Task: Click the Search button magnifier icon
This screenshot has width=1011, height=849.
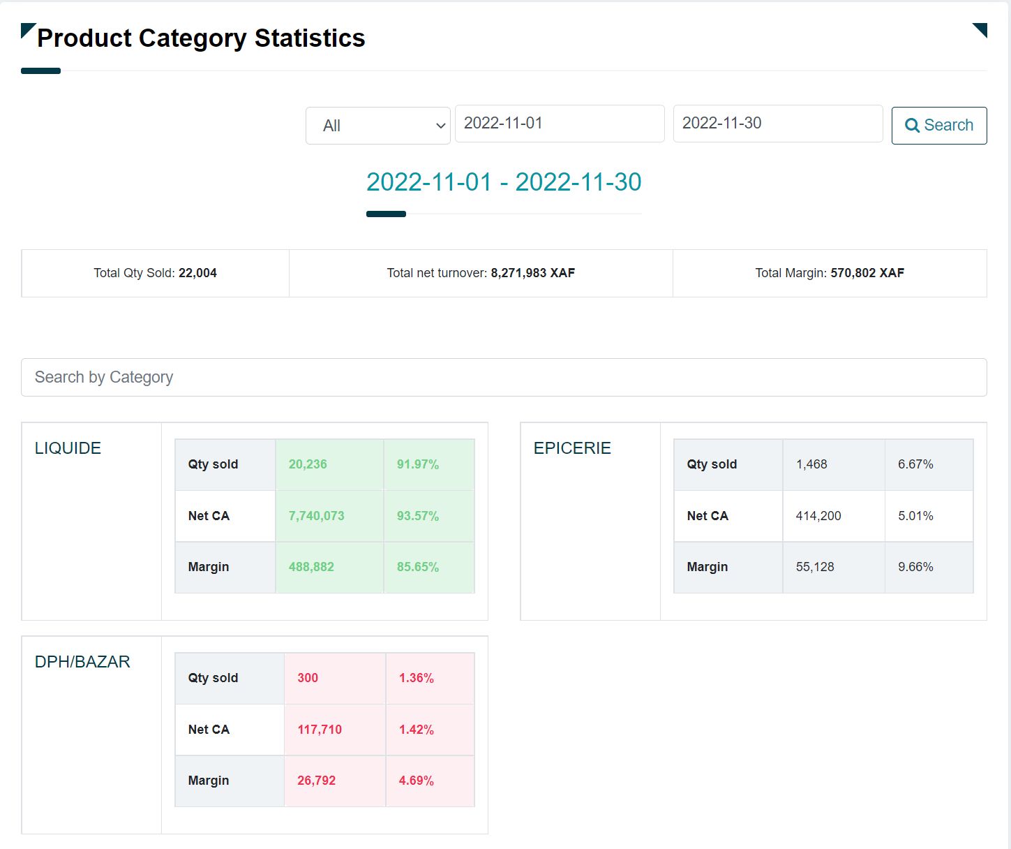Action: (x=912, y=126)
